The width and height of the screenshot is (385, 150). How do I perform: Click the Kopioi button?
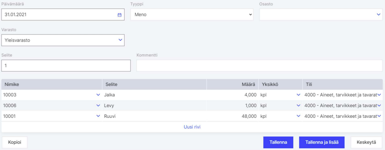tap(14, 142)
